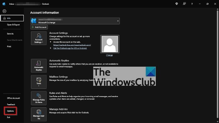Open the Manage Add-ins button

tap(39, 114)
